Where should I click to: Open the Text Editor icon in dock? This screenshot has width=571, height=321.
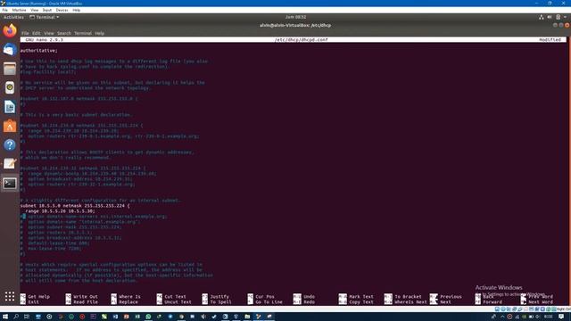point(10,164)
